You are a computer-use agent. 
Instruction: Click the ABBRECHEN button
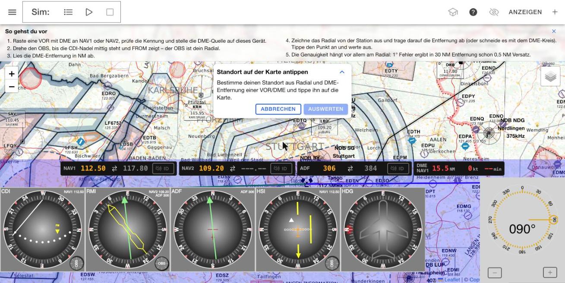point(278,109)
